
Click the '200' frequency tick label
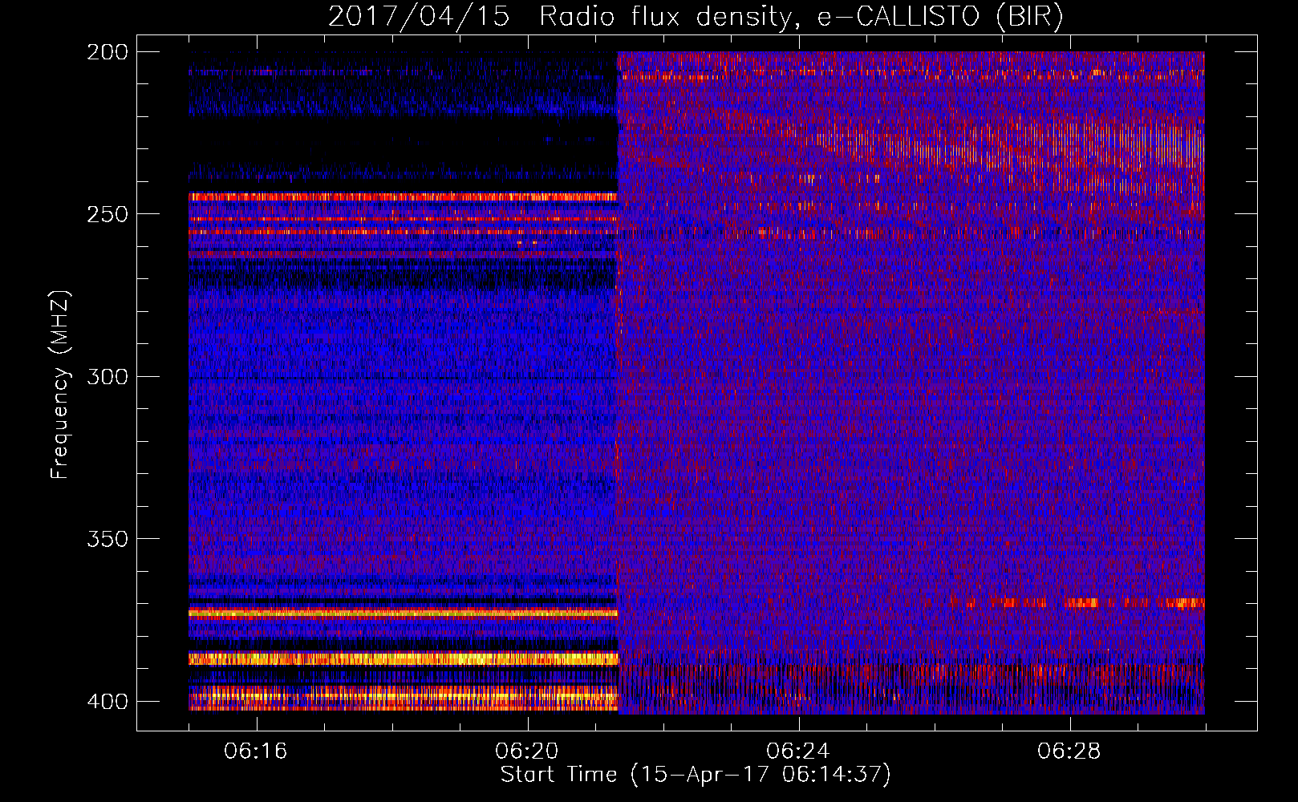pyautogui.click(x=107, y=52)
